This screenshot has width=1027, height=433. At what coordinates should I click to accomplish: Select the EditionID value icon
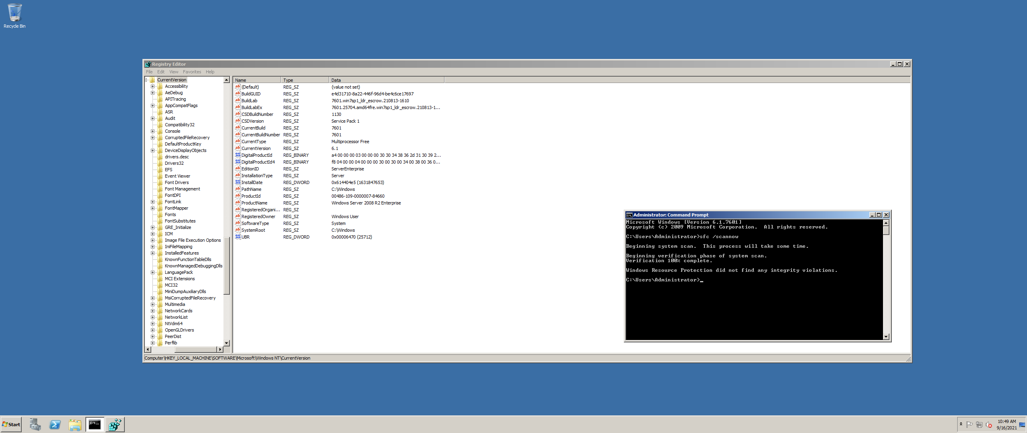point(237,168)
